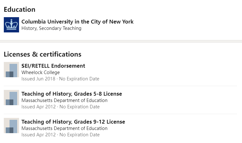242x143 pixels.
Task: Open the SEI/RETELL Endorsement certification
Action: [x=53, y=66]
